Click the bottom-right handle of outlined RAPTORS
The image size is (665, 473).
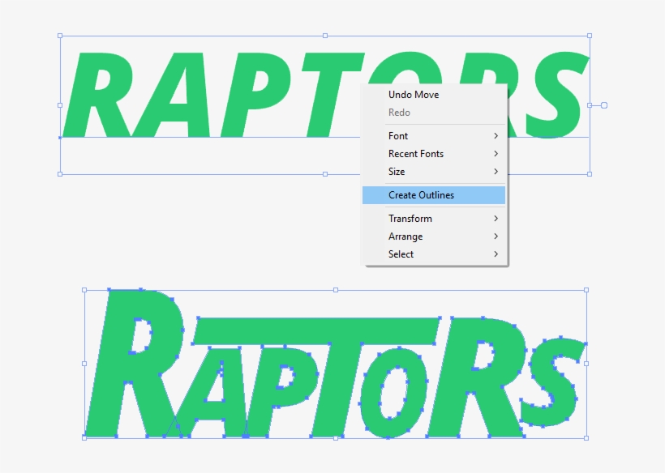pyautogui.click(x=585, y=437)
